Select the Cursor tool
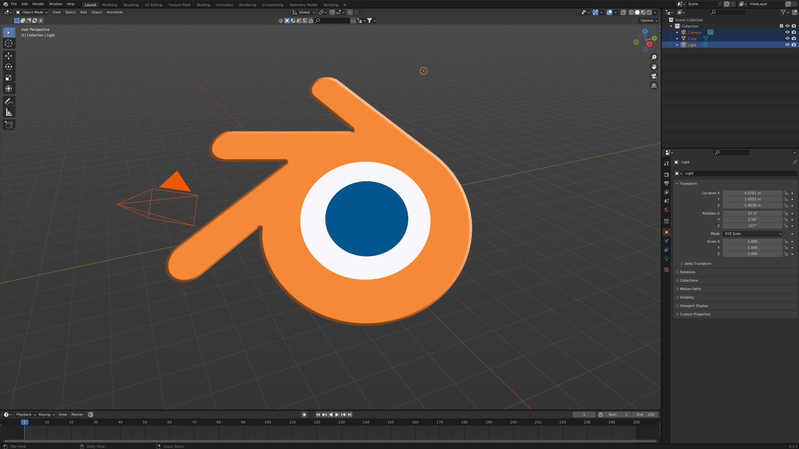The image size is (799, 449). pos(8,43)
